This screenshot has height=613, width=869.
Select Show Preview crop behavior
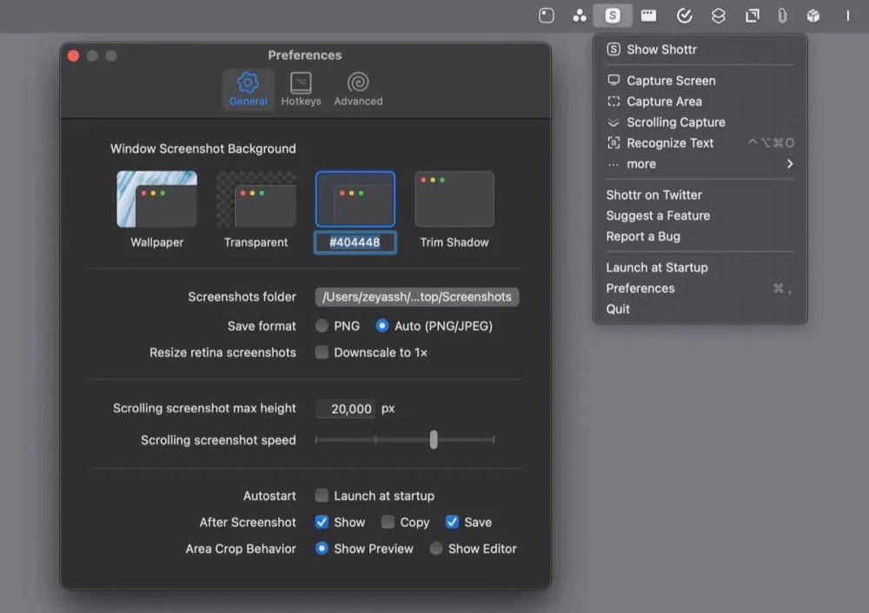322,549
